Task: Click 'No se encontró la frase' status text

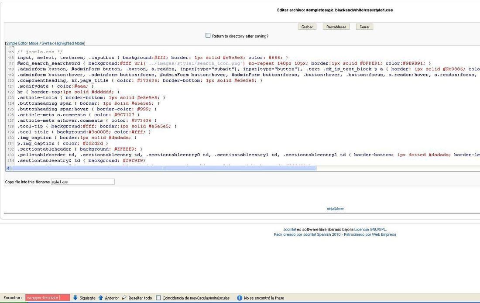Action: tap(264, 298)
